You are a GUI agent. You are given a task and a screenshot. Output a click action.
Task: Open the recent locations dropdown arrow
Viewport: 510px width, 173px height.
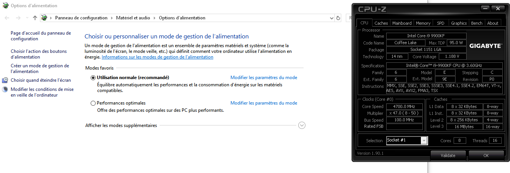(27, 18)
